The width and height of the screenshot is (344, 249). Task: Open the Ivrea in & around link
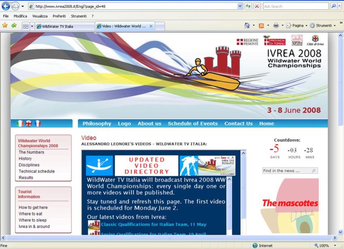pos(34,226)
